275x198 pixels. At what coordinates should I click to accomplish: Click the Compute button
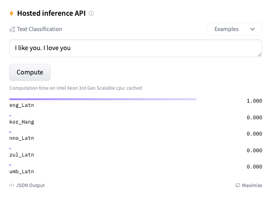tap(30, 73)
